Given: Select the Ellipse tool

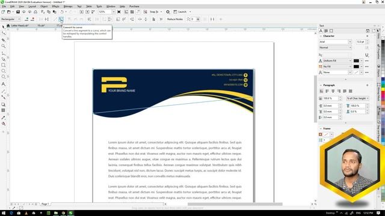Looking at the screenshot, I should pos(3,71).
